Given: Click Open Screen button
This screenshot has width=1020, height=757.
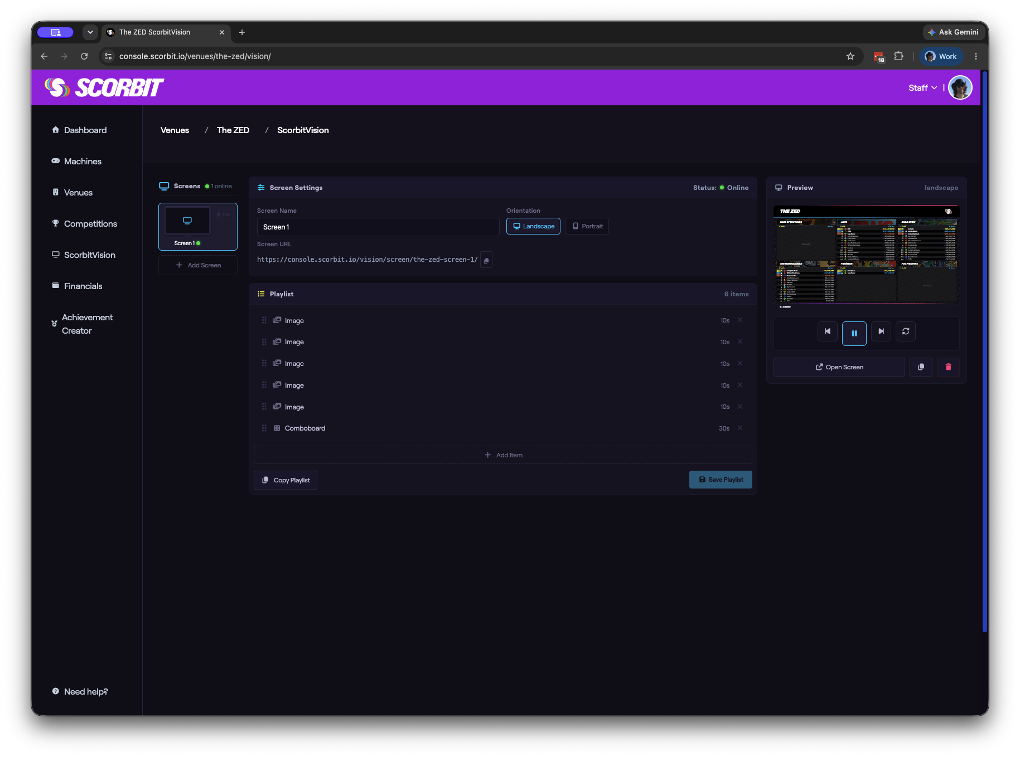Looking at the screenshot, I should coord(839,367).
